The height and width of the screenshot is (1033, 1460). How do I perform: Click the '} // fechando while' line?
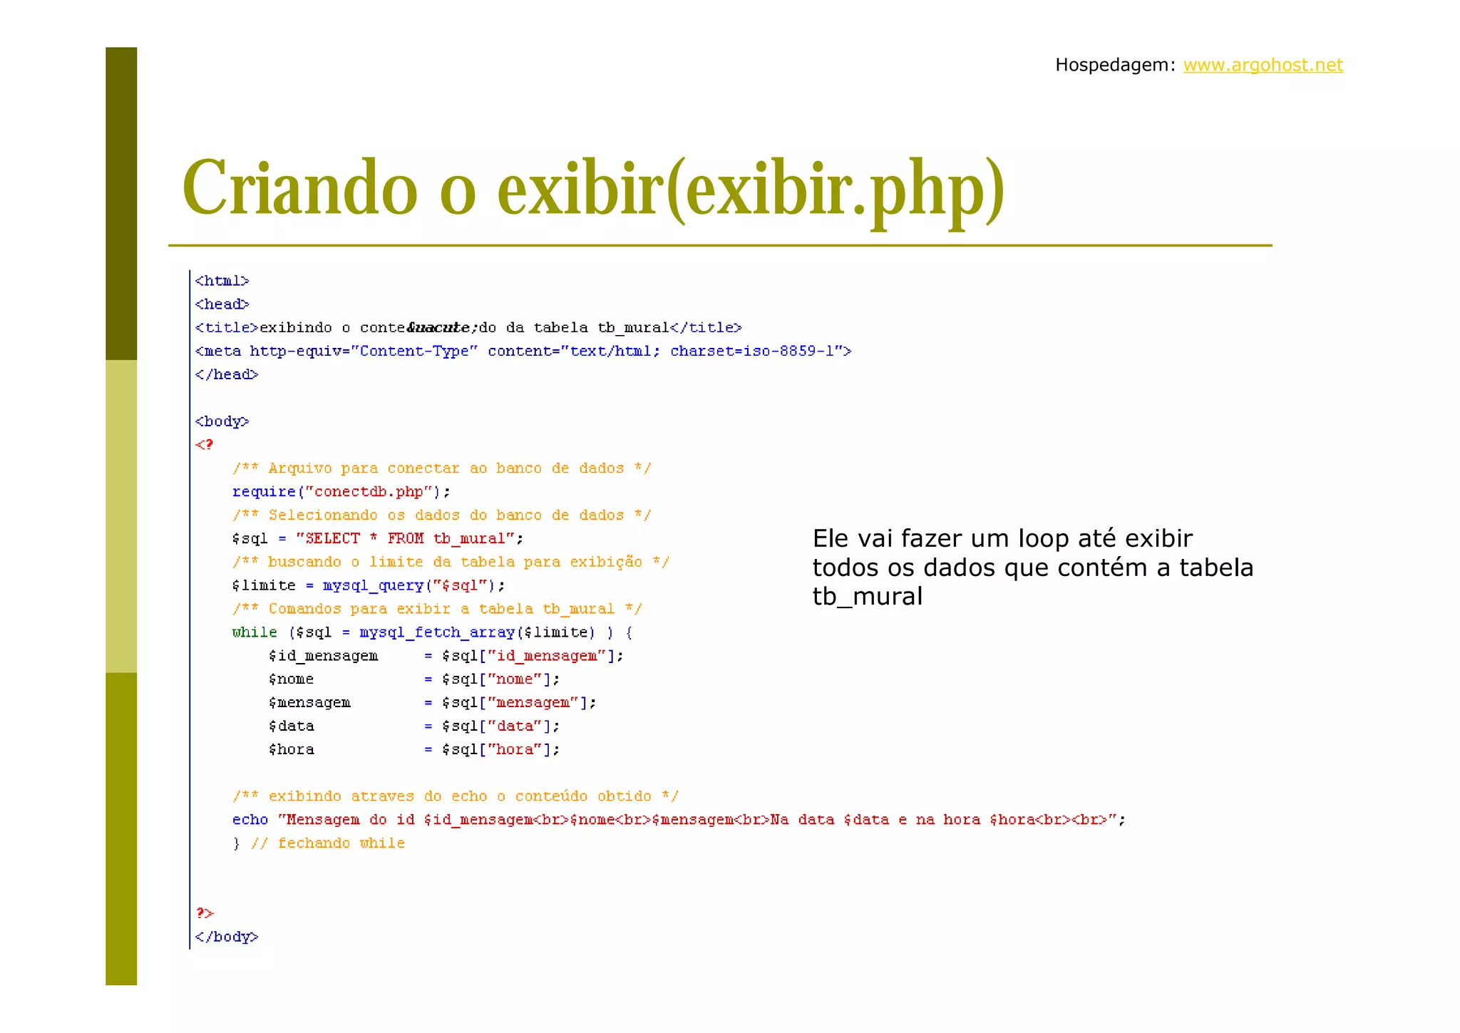pos(318,843)
